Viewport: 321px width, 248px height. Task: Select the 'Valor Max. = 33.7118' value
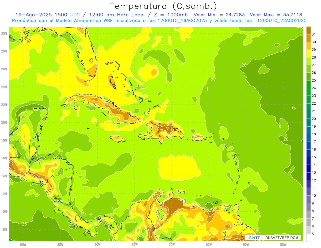pyautogui.click(x=276, y=15)
